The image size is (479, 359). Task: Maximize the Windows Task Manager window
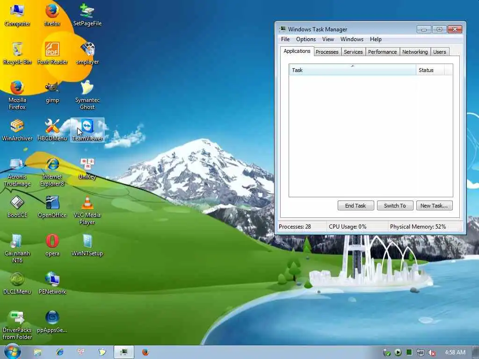click(439, 29)
